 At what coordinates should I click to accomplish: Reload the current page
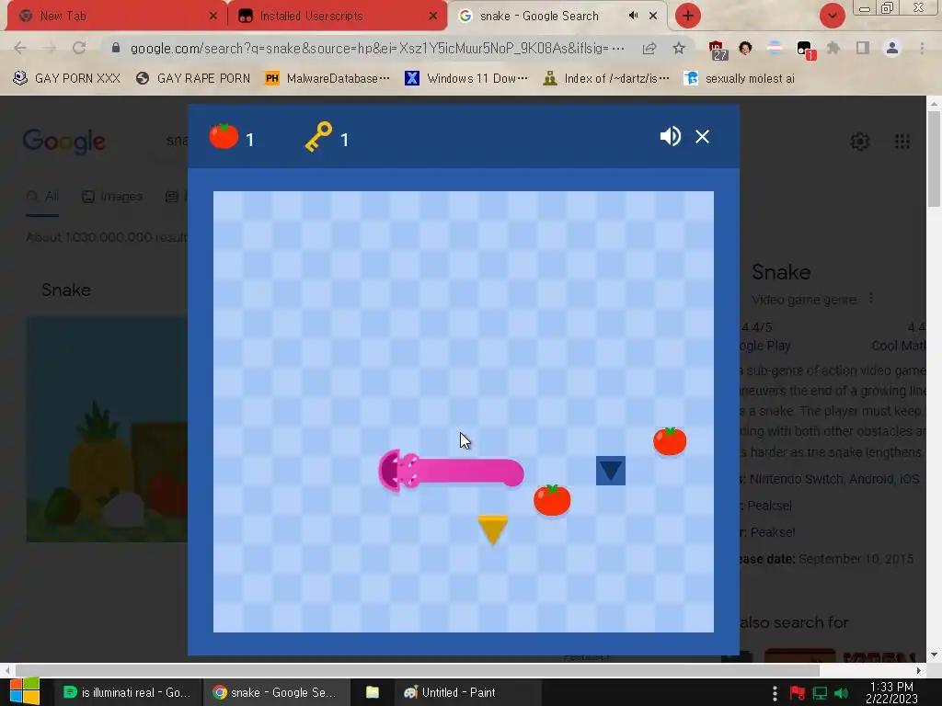(79, 48)
